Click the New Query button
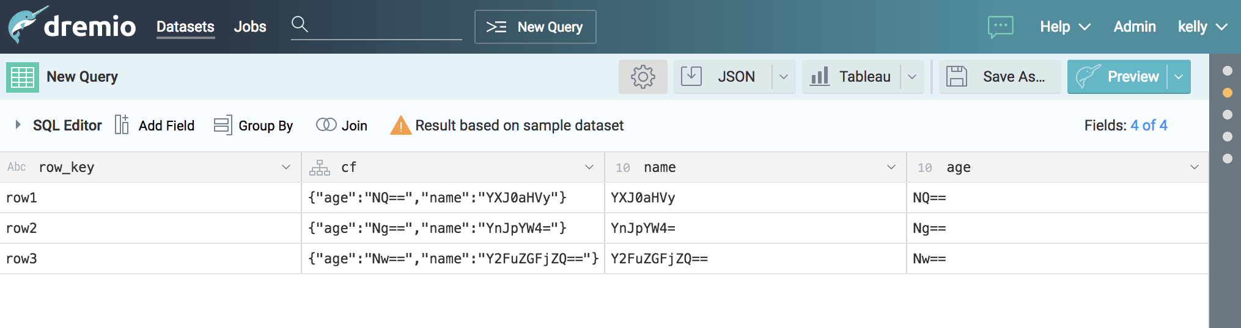1241x328 pixels. click(535, 27)
